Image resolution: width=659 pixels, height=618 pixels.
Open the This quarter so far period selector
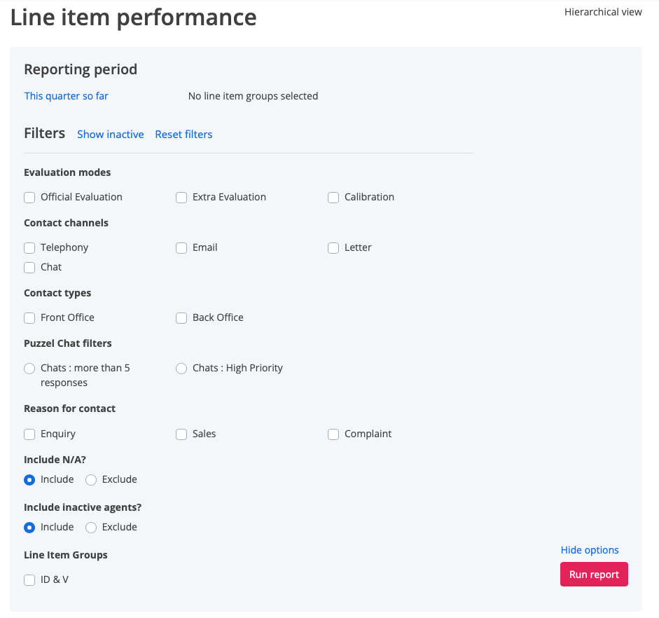pyautogui.click(x=67, y=96)
